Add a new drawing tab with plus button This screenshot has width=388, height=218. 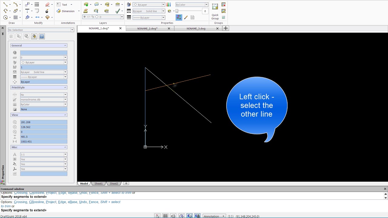tap(226, 28)
